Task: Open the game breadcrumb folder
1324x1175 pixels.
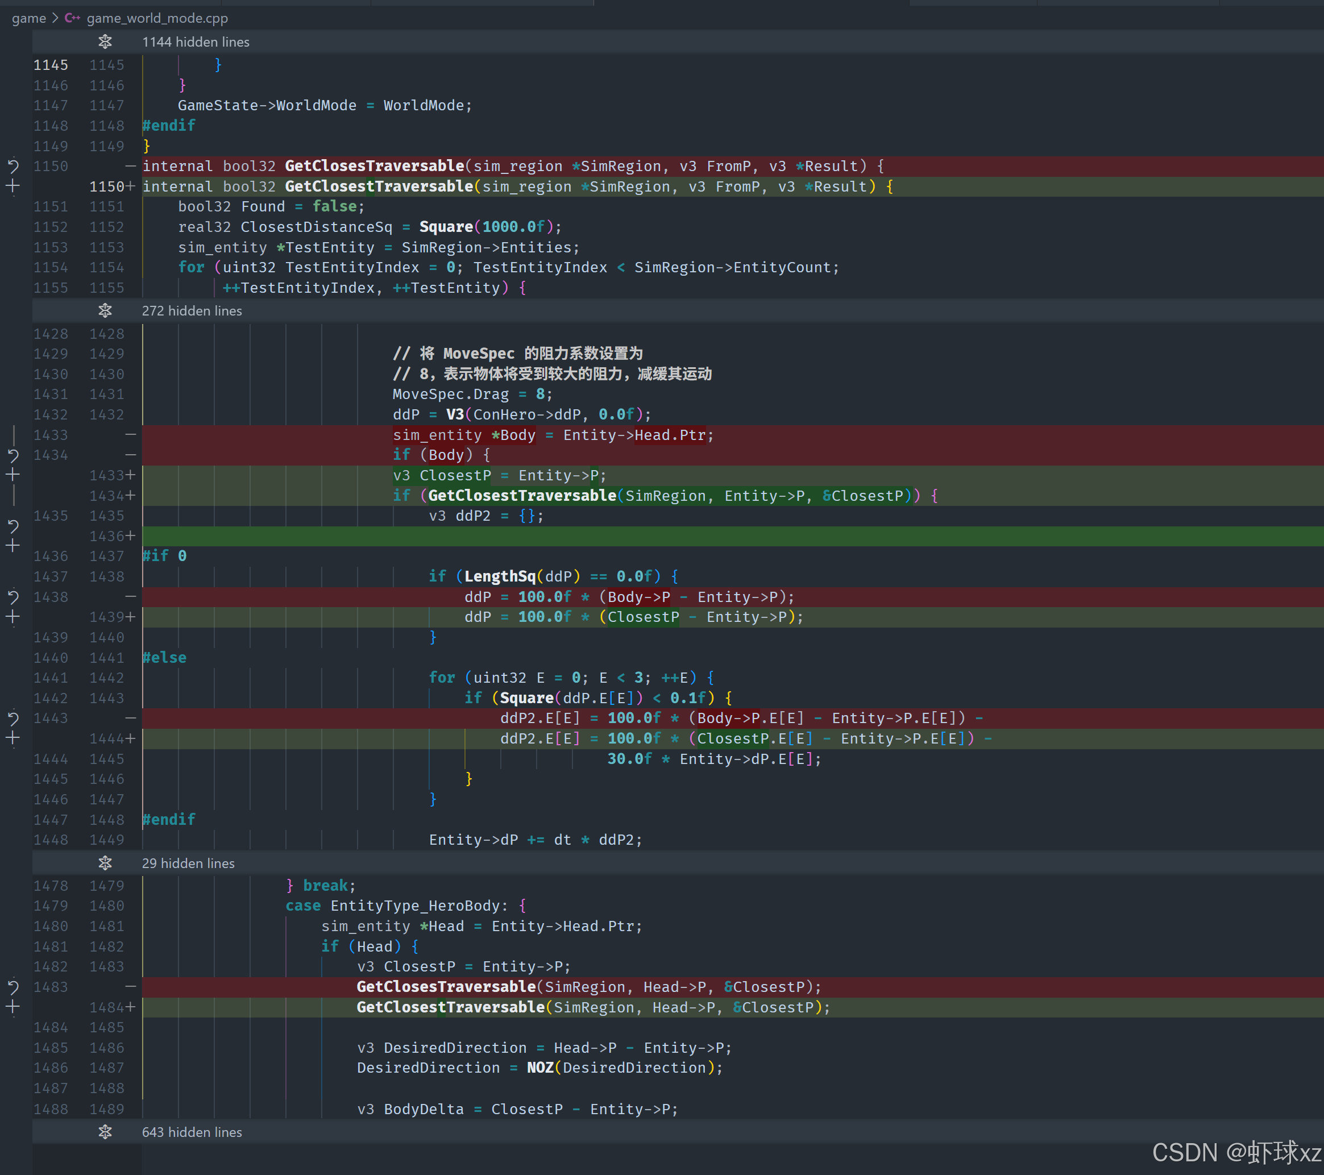Action: (x=28, y=18)
